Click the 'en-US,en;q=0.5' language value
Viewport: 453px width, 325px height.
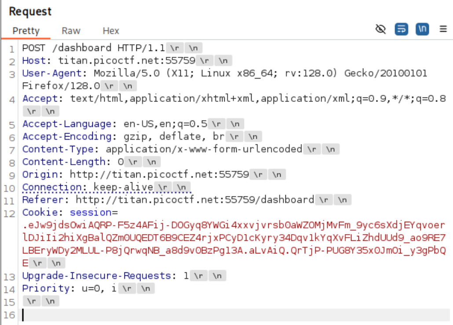[165, 124]
